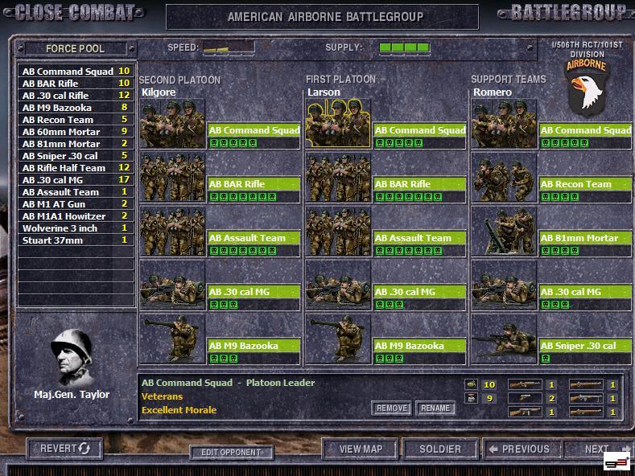Select Kilgore's AB Command Squad portrait

(172, 124)
